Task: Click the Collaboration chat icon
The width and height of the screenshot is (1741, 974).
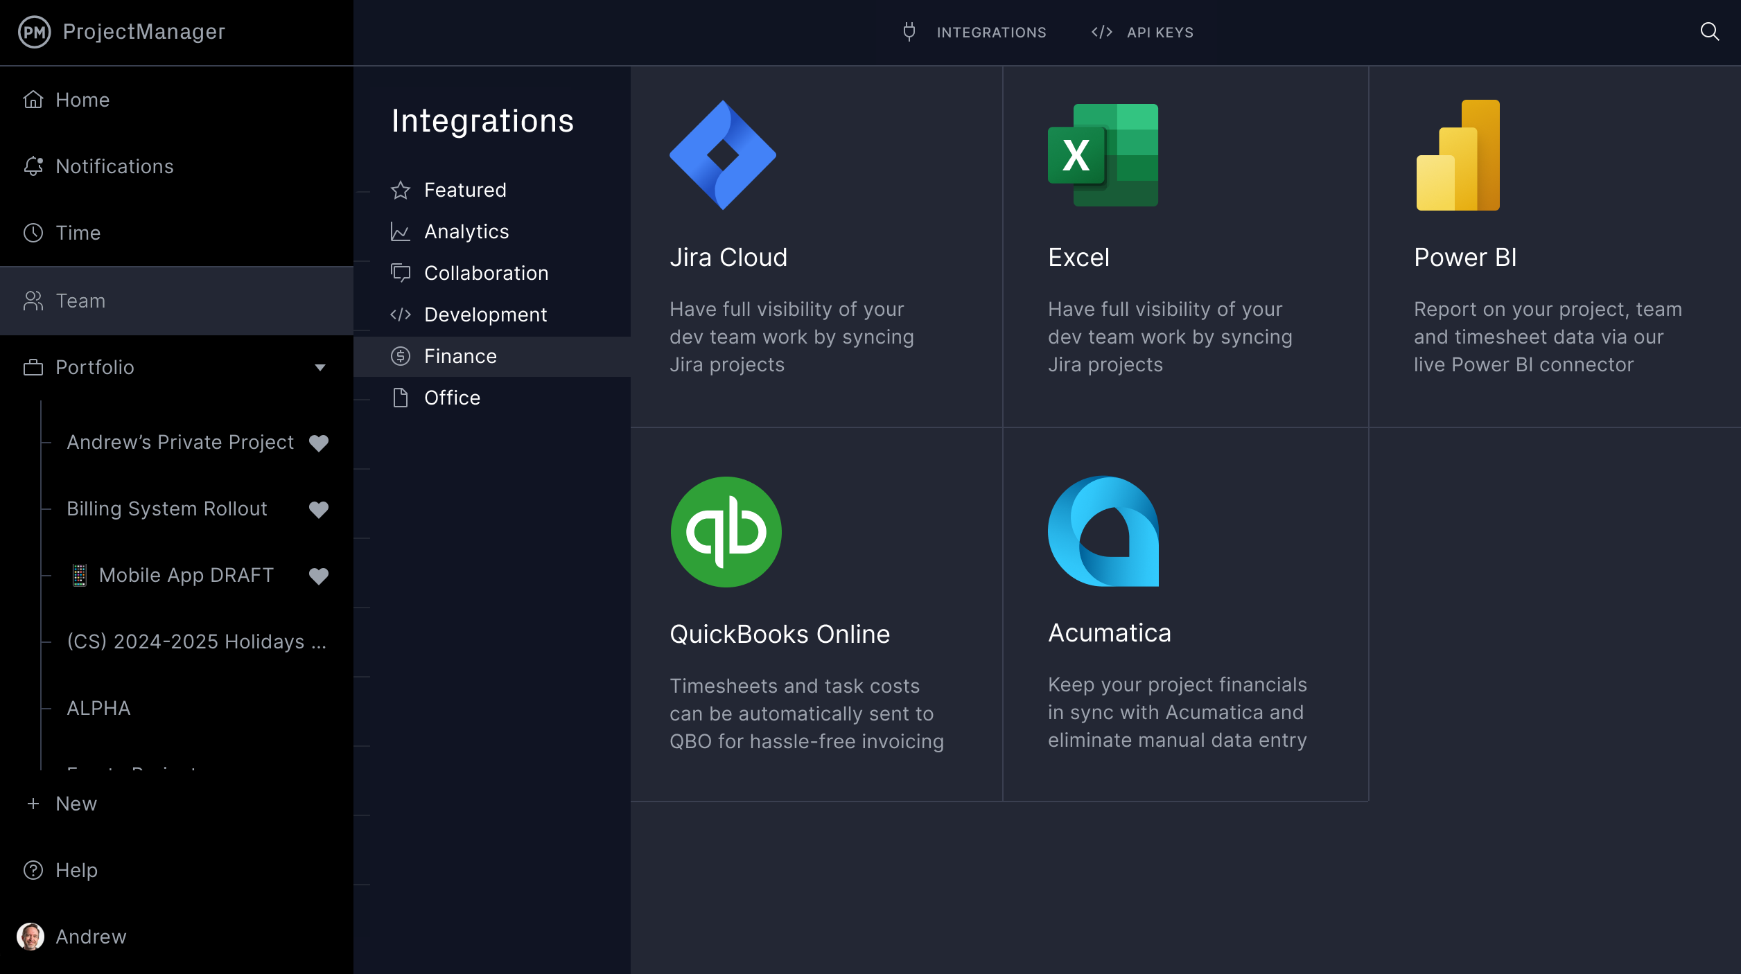Action: (x=401, y=273)
